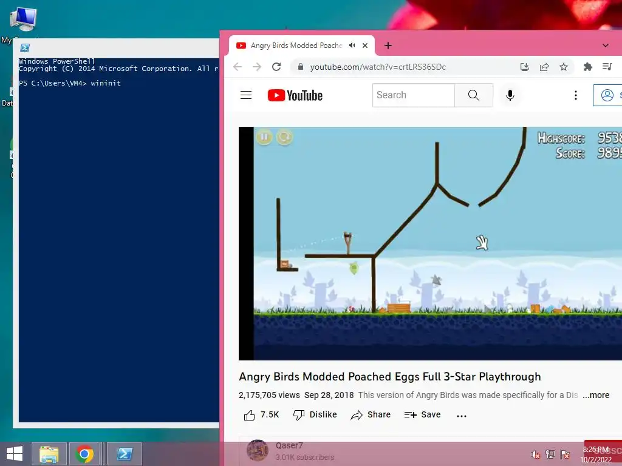Viewport: 622px width, 466px height.
Task: Click the YouTube Search field
Action: pyautogui.click(x=413, y=95)
